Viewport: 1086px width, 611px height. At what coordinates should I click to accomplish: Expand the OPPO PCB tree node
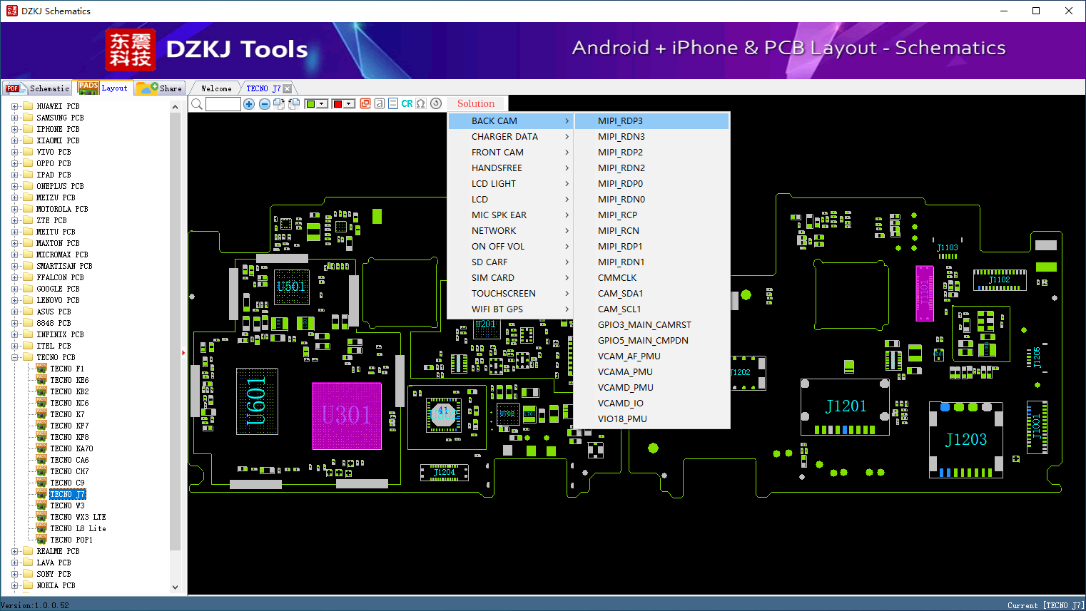coord(14,163)
